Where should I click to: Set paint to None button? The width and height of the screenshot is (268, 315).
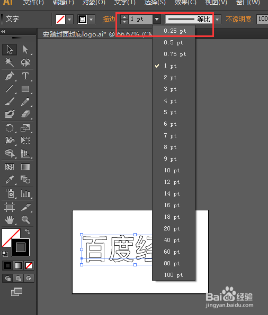pos(29,265)
